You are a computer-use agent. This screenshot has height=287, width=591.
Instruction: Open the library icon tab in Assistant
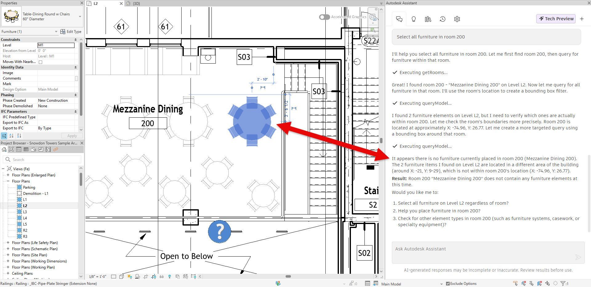coord(428,19)
